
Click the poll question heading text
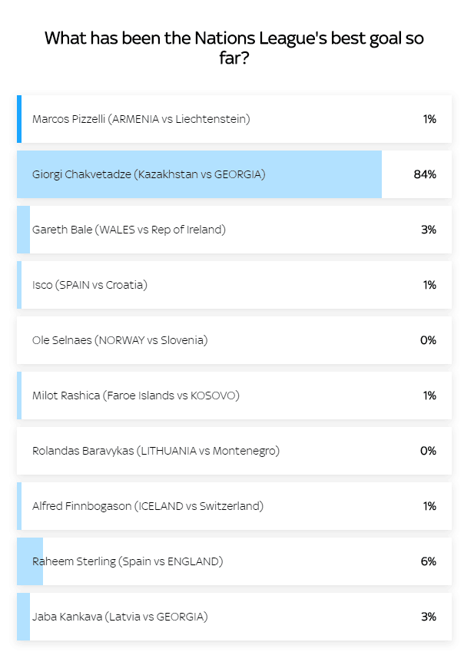(234, 48)
